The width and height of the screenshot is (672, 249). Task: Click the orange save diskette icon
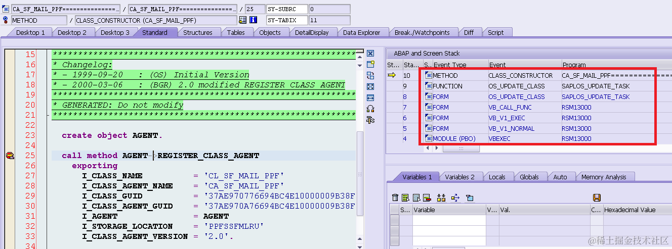pyautogui.click(x=597, y=197)
